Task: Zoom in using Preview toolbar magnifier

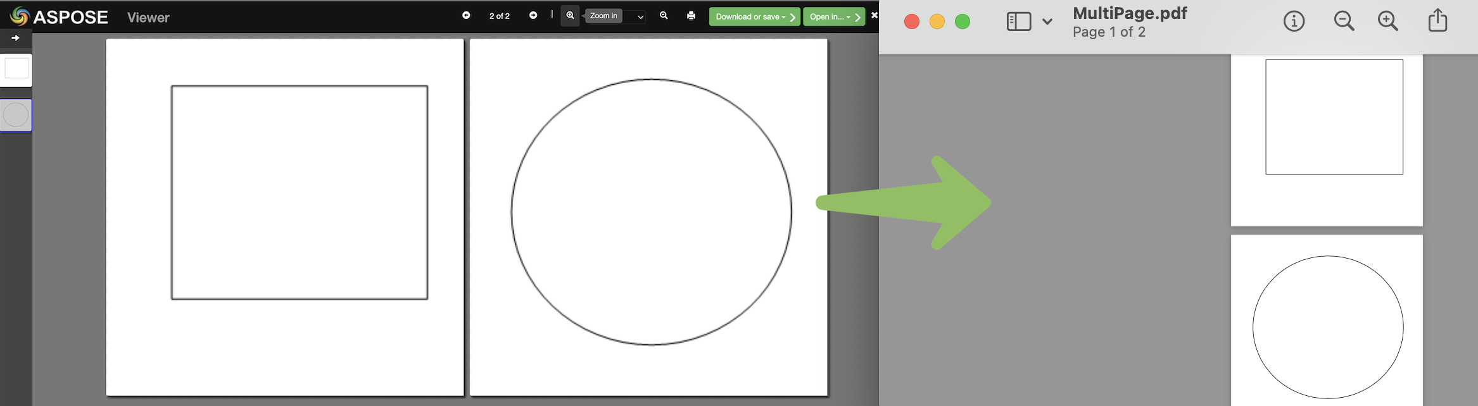Action: (1388, 22)
